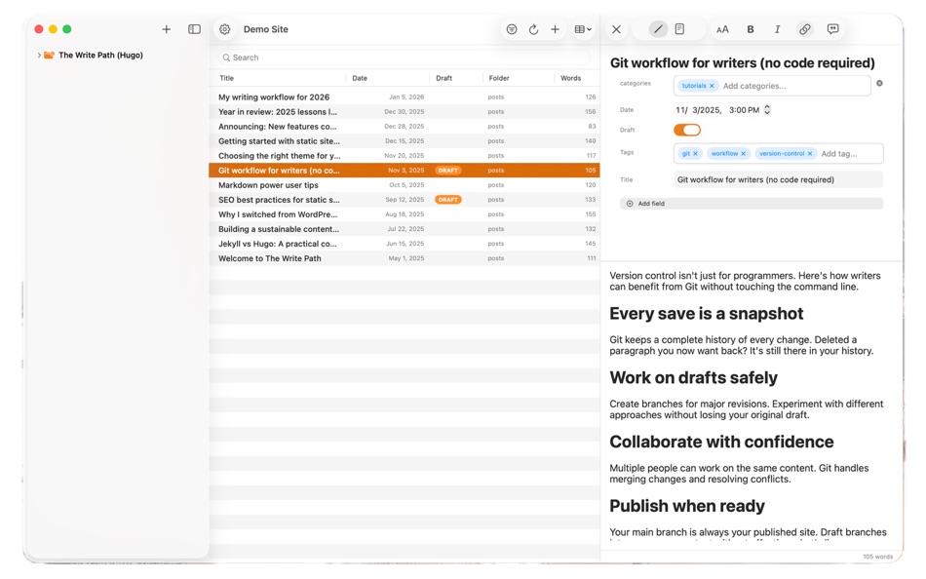Remove the workflow tag
Viewport: 926px width, 579px height.
(x=743, y=154)
